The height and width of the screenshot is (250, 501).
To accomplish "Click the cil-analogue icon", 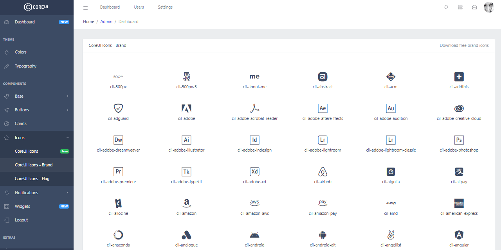I will click(x=186, y=235).
